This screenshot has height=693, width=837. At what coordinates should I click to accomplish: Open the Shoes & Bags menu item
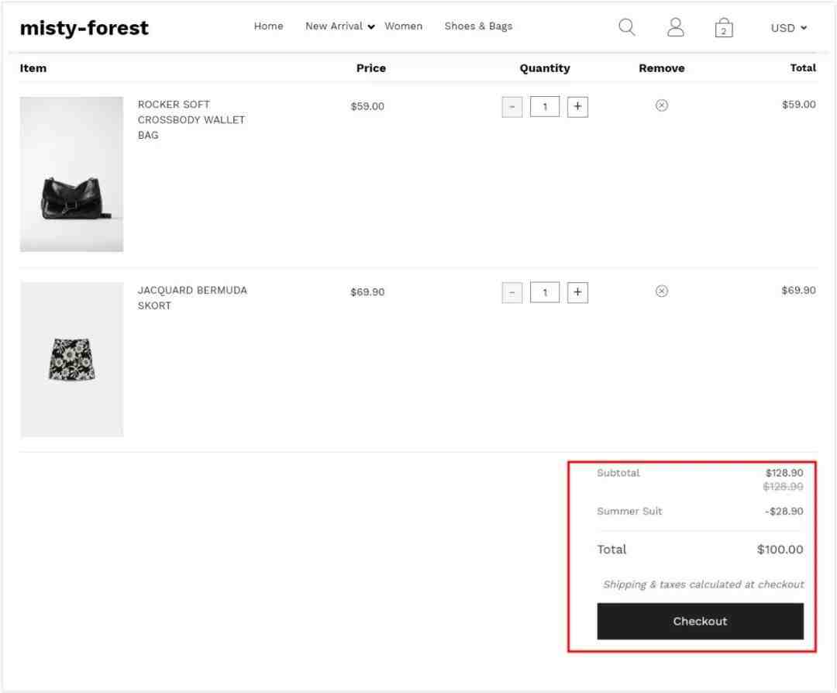point(478,26)
